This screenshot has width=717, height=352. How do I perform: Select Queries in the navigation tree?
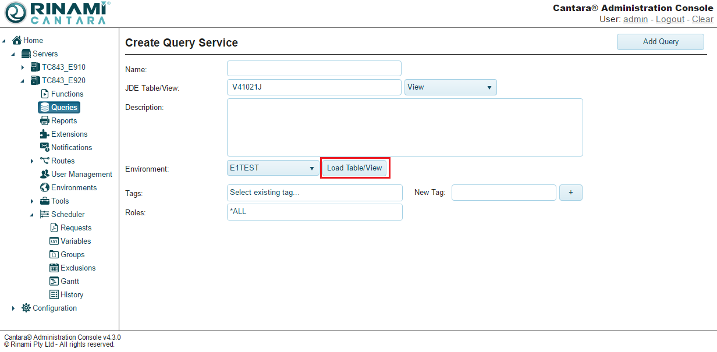(63, 107)
